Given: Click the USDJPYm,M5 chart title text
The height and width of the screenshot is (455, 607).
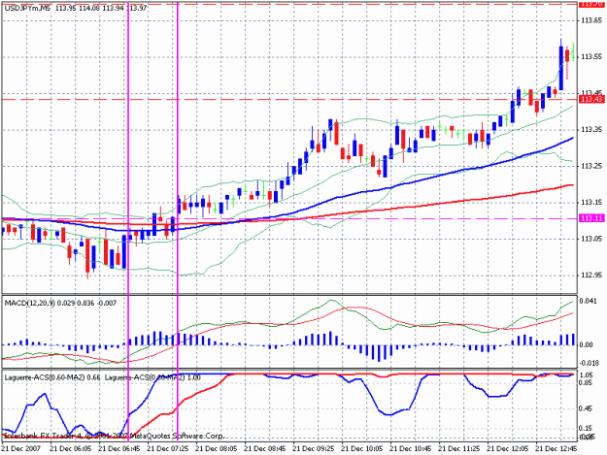Looking at the screenshot, I should click(x=27, y=8).
